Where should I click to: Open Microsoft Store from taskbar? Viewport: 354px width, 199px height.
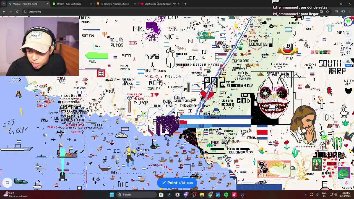pyautogui.click(x=161, y=195)
